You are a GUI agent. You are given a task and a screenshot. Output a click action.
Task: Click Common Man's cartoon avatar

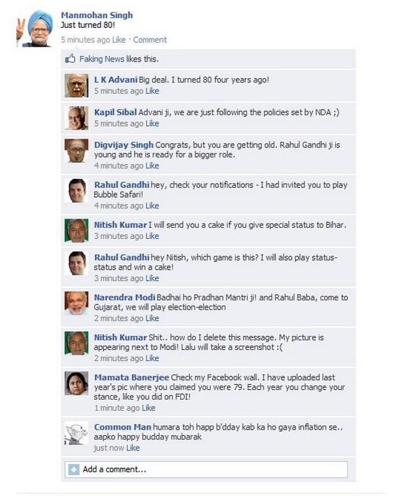pos(77,433)
